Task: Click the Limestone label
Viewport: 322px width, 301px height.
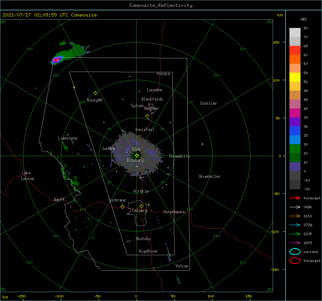Action: click(x=68, y=138)
